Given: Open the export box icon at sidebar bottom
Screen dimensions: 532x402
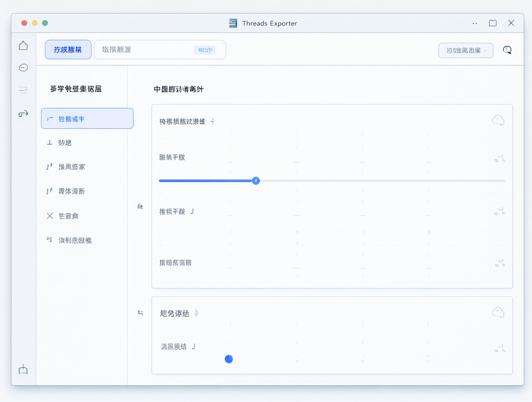Looking at the screenshot, I should [x=23, y=370].
